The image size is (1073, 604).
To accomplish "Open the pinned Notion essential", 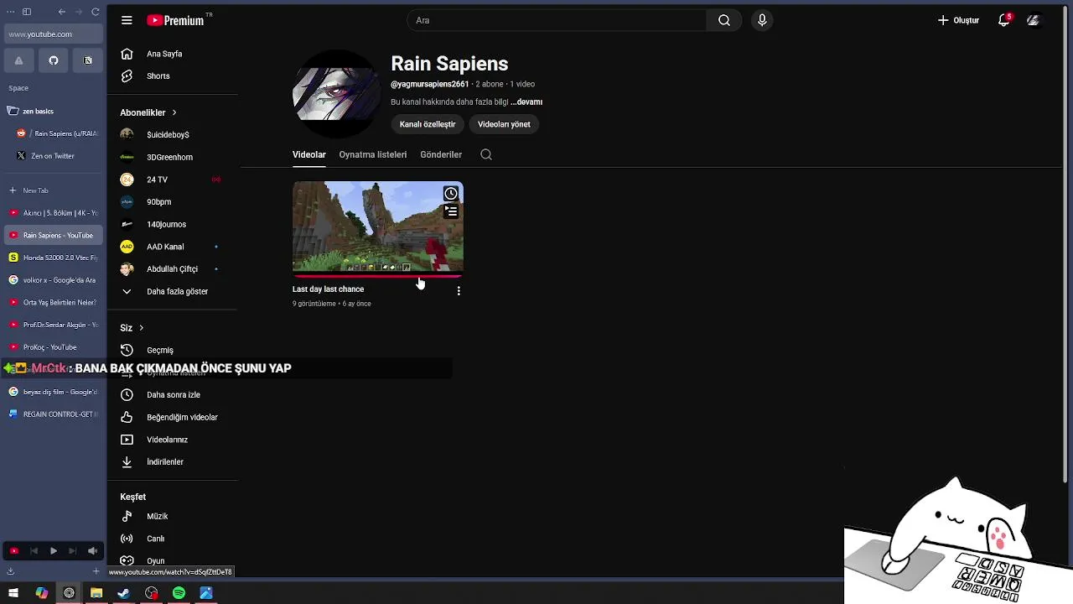I will [88, 60].
